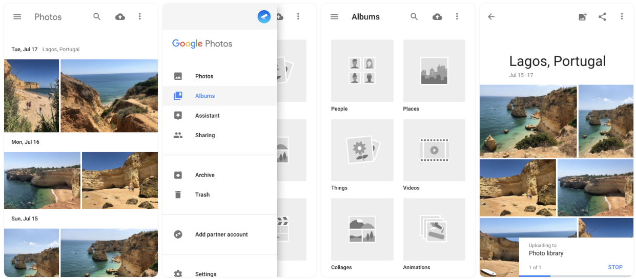636x279 pixels.
Task: Tap STOP to cancel the upload
Action: click(x=615, y=267)
